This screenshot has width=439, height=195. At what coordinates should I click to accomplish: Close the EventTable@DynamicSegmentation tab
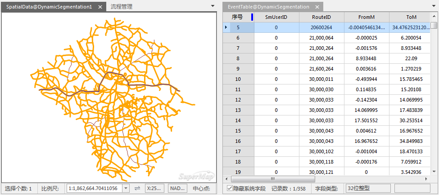(317, 7)
